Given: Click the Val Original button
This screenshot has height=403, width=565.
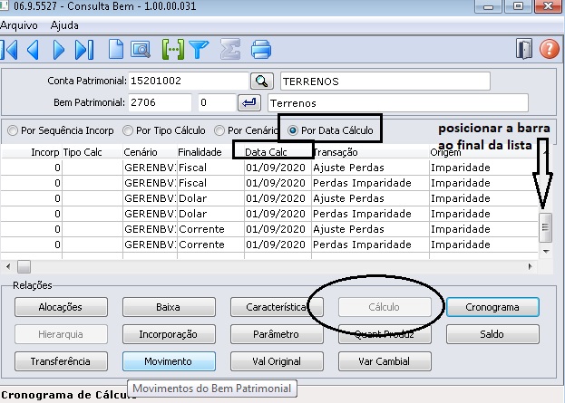Looking at the screenshot, I should point(277,361).
